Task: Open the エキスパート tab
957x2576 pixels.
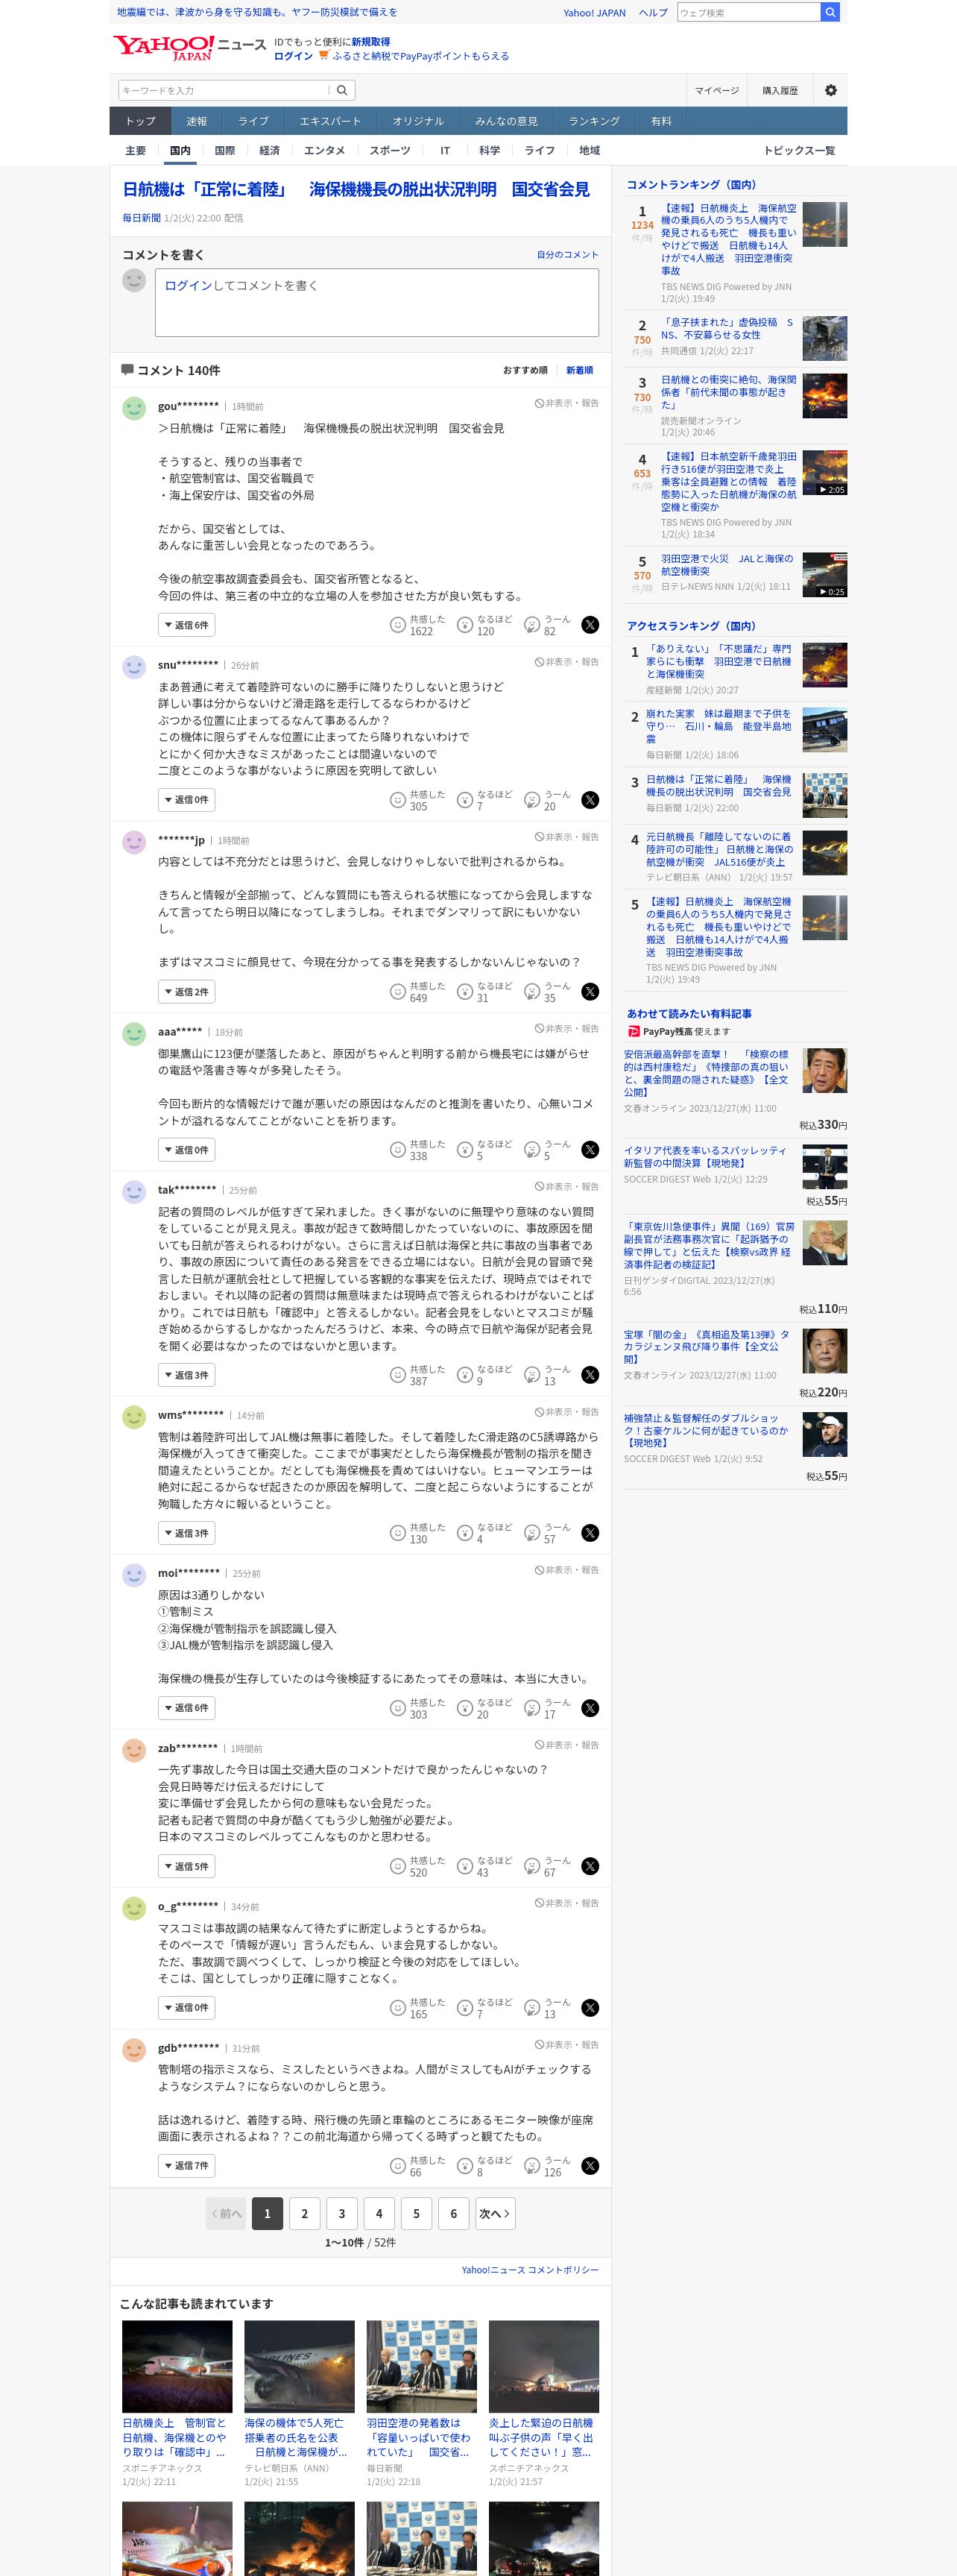Action: pyautogui.click(x=330, y=121)
